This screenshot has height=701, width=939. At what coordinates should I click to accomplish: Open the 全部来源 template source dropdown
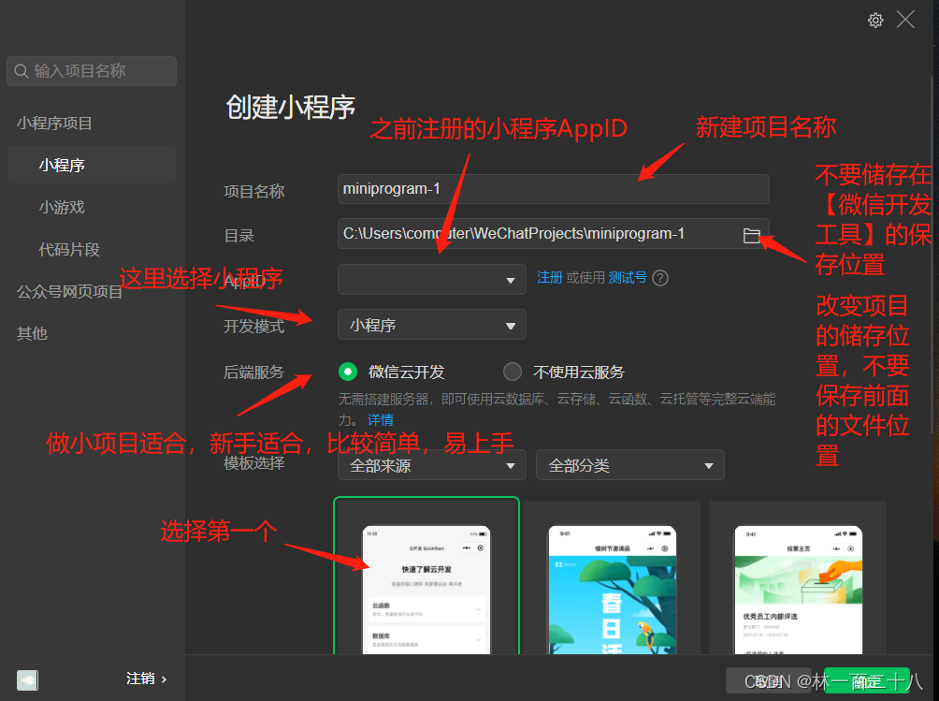coord(431,464)
